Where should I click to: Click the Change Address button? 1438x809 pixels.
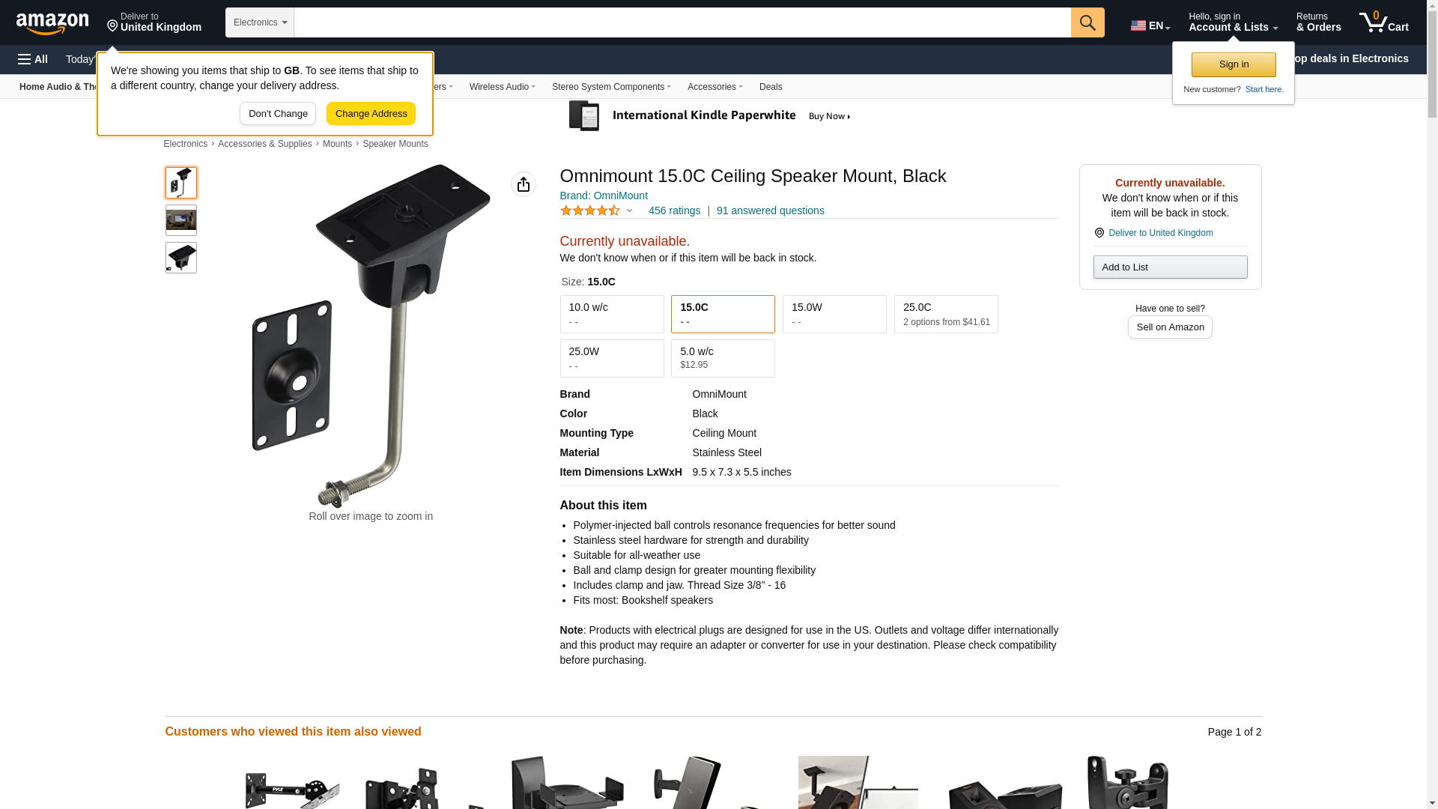371,114
